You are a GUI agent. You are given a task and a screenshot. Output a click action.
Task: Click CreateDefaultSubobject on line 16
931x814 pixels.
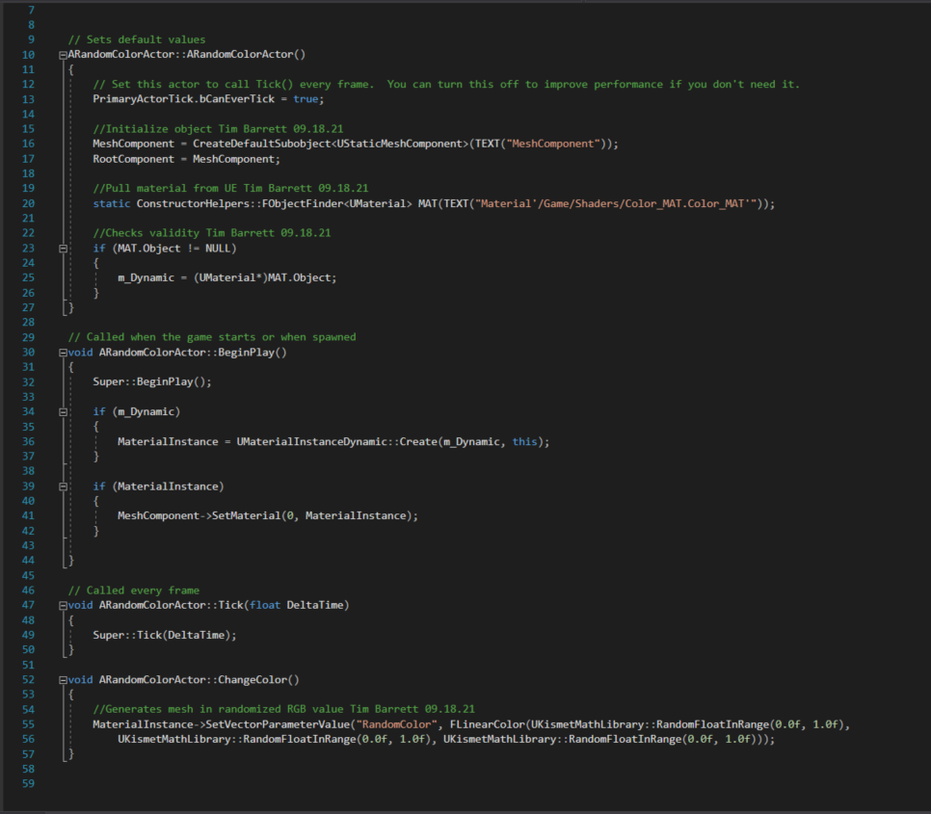pyautogui.click(x=261, y=144)
